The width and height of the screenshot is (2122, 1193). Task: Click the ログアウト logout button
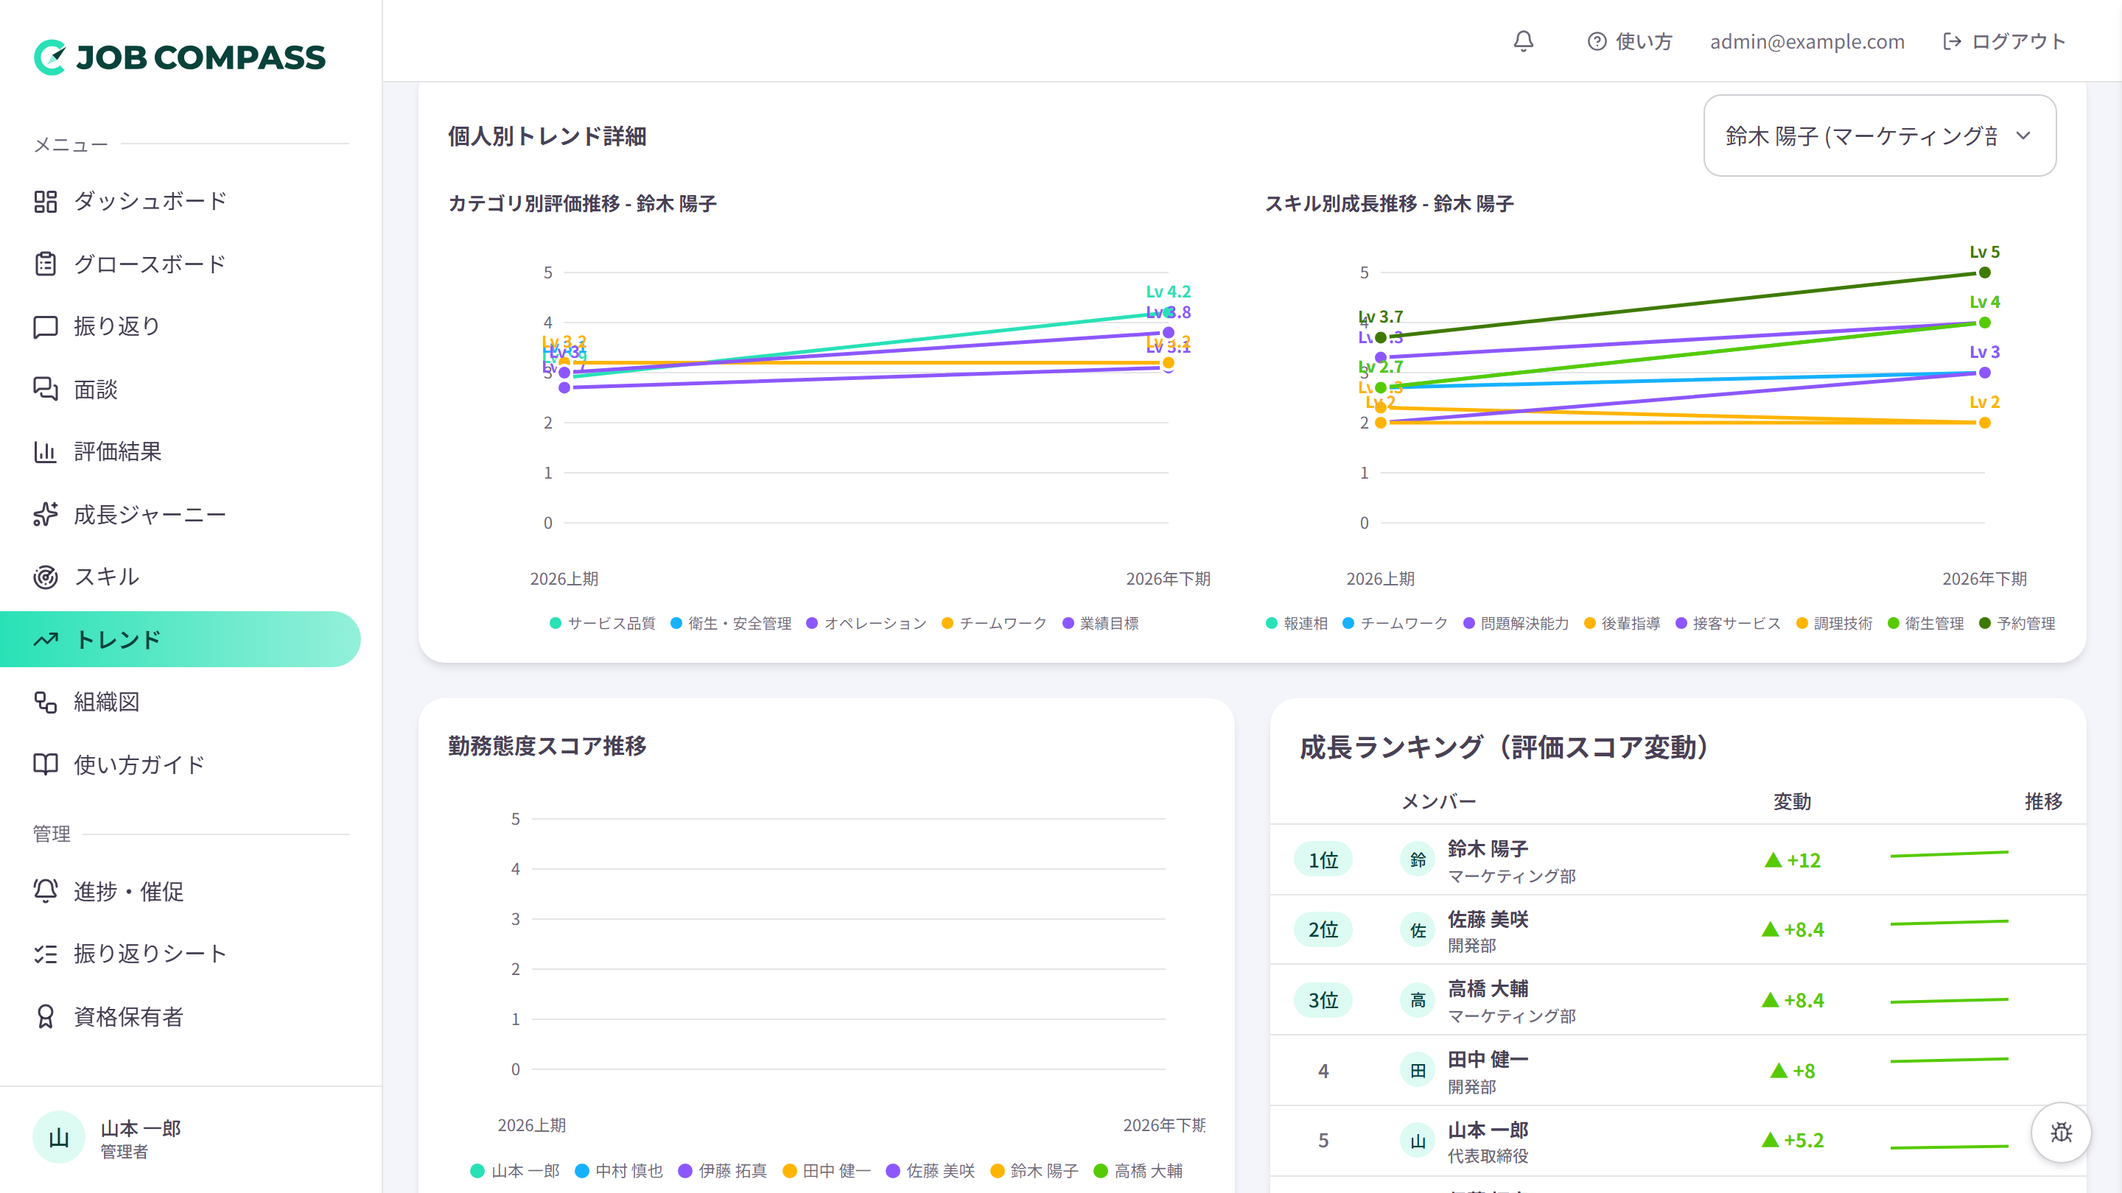point(2004,41)
